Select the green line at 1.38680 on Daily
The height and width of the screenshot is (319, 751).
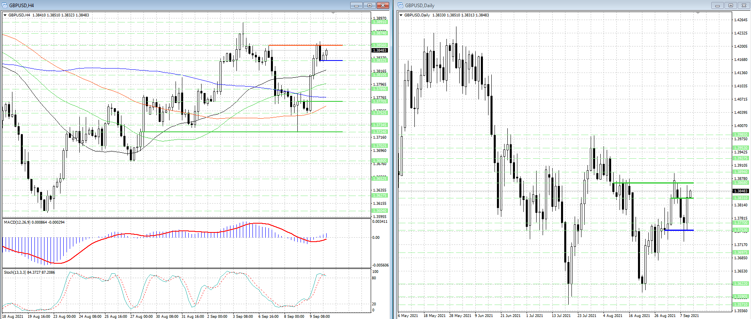[x=653, y=183]
